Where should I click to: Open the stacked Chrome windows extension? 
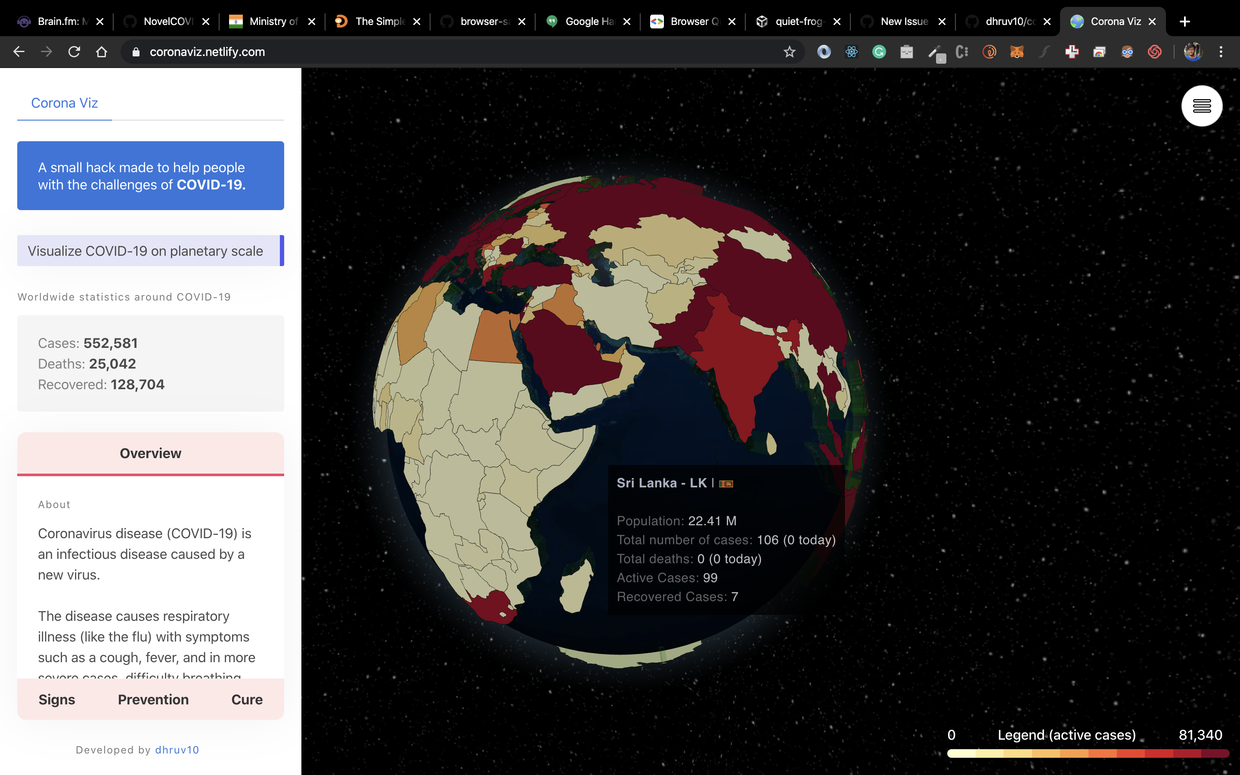(1100, 52)
